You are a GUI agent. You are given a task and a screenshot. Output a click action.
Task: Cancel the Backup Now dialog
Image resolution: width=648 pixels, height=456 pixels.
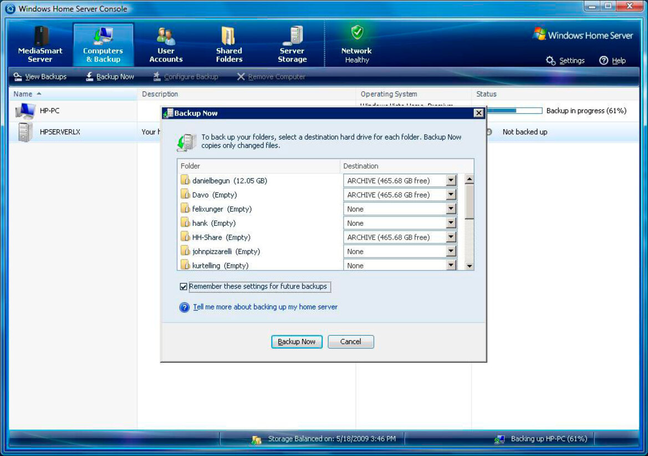click(x=351, y=342)
